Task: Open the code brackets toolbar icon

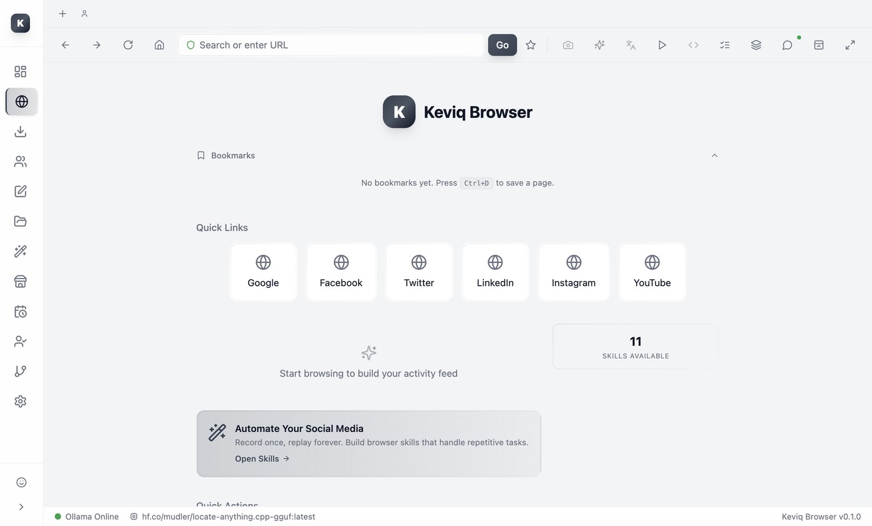Action: [x=693, y=45]
